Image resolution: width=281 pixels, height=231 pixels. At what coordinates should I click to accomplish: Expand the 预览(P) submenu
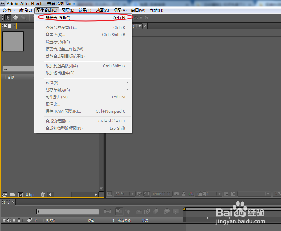[x=83, y=83]
